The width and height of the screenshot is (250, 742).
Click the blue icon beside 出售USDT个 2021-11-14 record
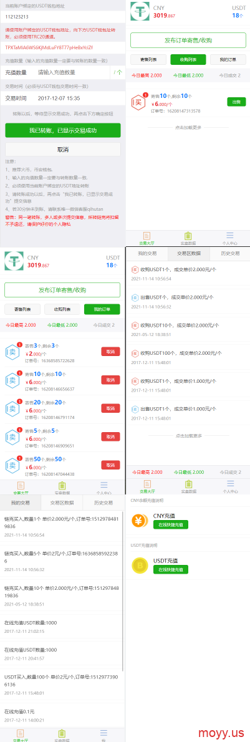(x=135, y=297)
